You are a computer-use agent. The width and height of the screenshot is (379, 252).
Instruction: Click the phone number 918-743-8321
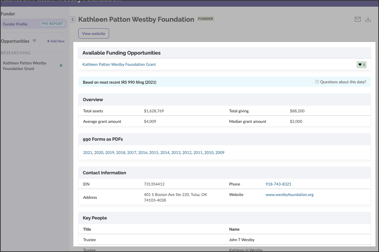278,184
